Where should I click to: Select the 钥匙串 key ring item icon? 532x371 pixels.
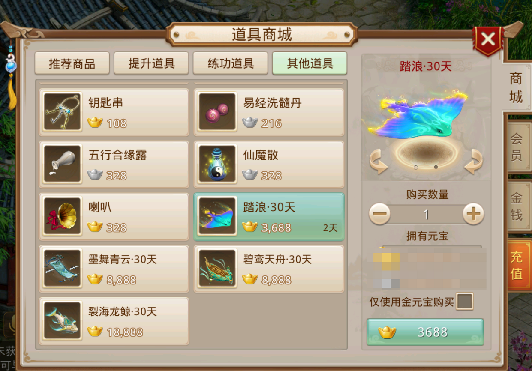point(63,112)
